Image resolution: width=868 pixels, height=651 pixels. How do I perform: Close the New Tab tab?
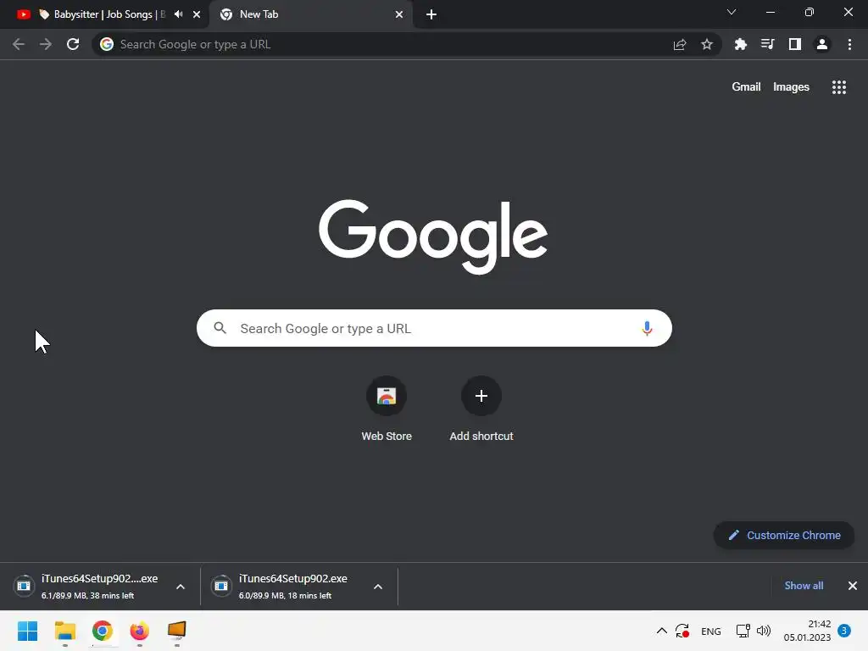[x=399, y=14]
